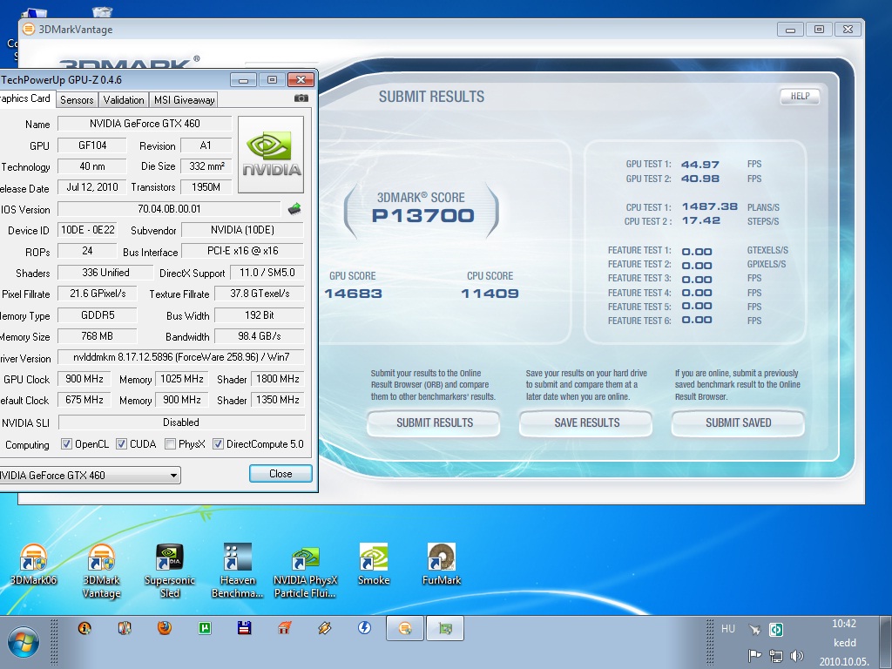The image size is (892, 669).
Task: Click the floppy disk taskbar icon
Action: 245,628
